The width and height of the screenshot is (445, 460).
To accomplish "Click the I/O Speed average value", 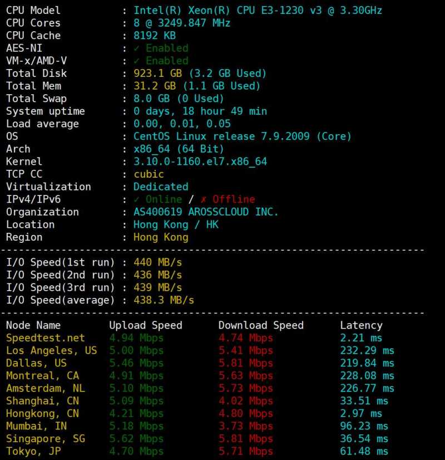I will coord(164,300).
